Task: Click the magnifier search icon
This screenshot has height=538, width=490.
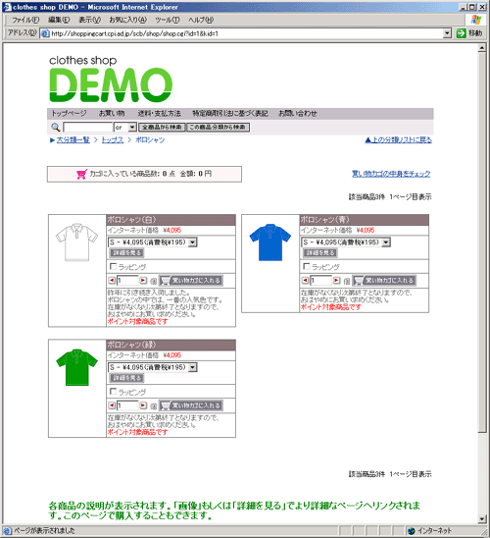Action: 56,128
